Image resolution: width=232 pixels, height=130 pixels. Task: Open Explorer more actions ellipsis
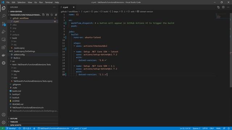click(54, 7)
